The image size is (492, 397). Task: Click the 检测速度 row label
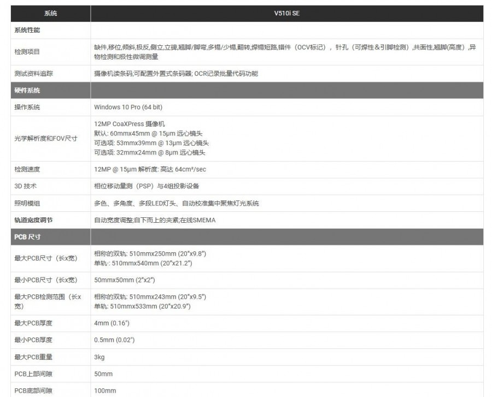pos(27,170)
